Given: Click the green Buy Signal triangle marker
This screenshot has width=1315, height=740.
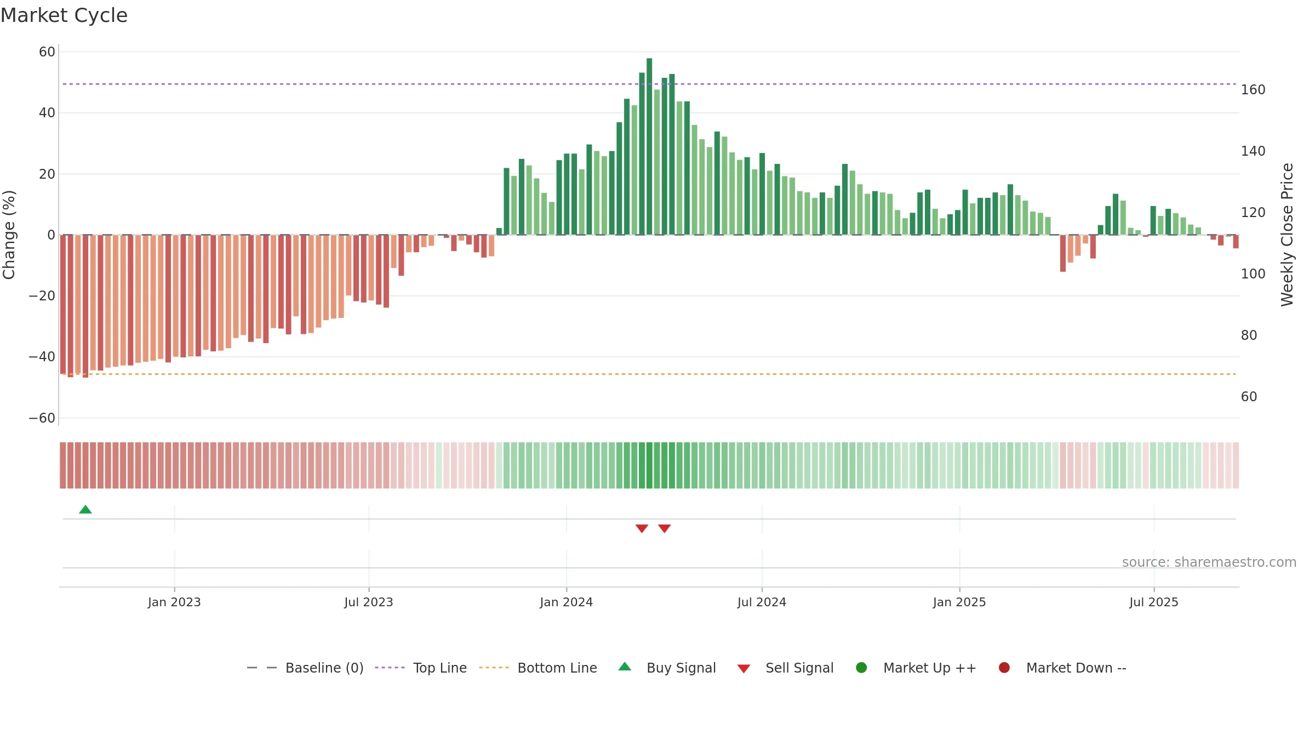Looking at the screenshot, I should point(85,510).
